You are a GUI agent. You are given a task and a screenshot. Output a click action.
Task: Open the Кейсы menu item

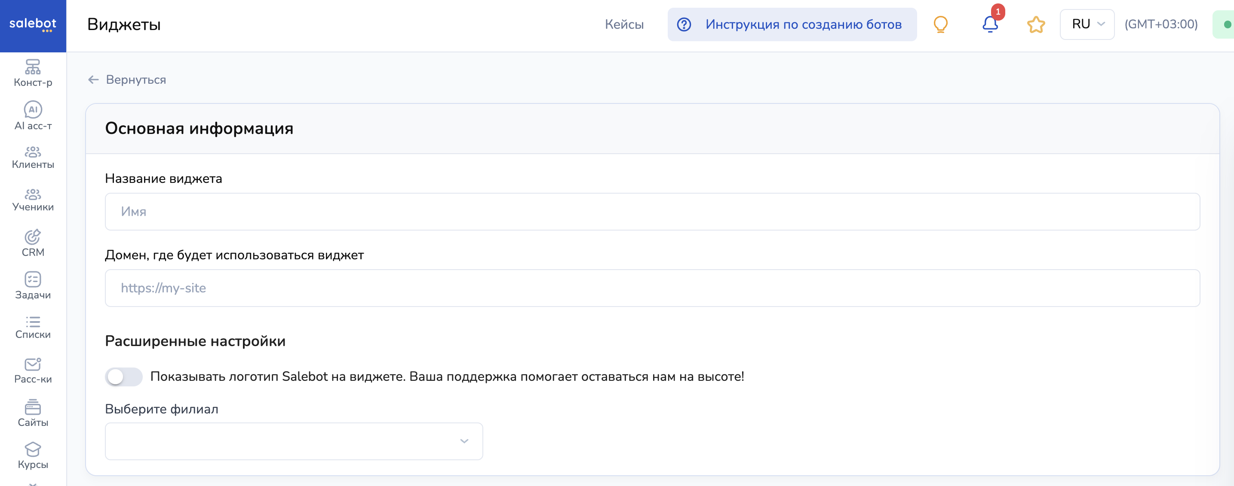coord(624,24)
